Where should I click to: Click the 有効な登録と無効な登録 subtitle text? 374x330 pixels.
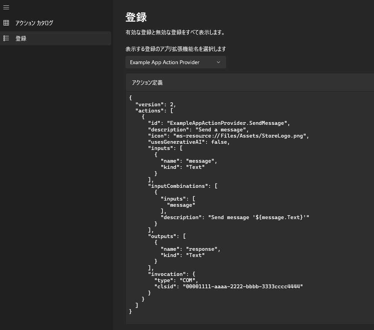pos(175,32)
